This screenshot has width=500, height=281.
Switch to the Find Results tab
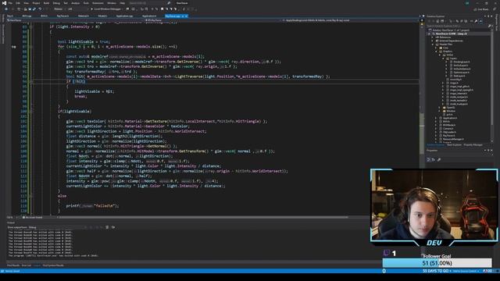click(13, 265)
